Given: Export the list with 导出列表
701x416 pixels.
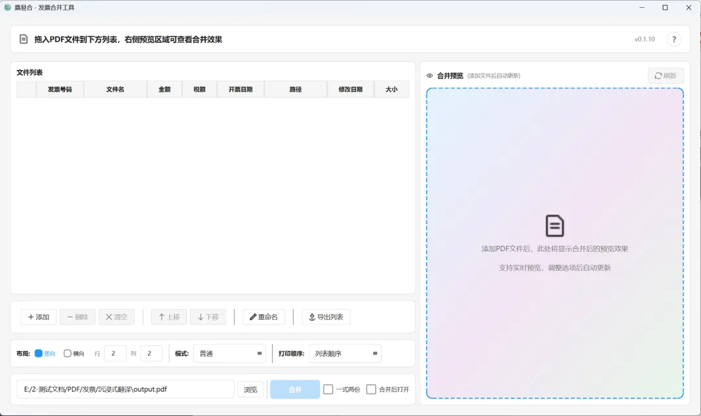Looking at the screenshot, I should pos(326,317).
